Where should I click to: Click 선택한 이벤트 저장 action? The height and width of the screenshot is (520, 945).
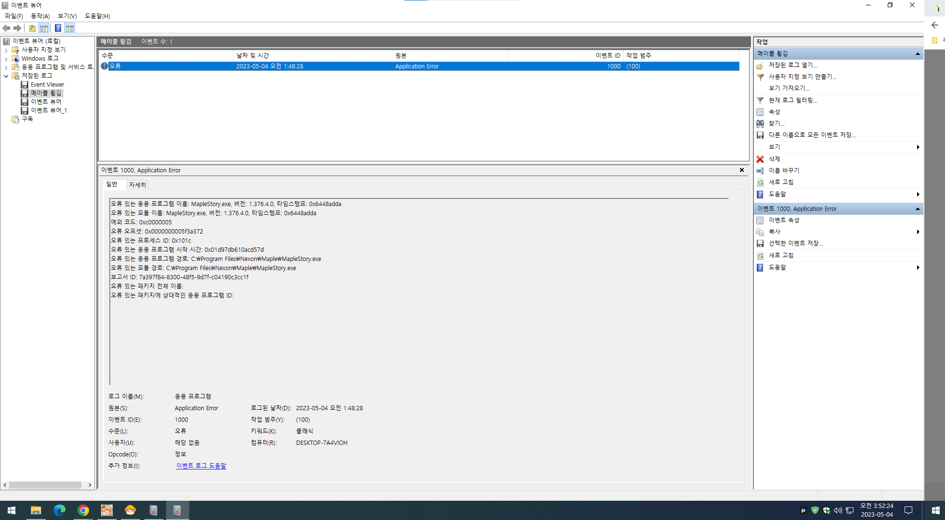tap(795, 243)
